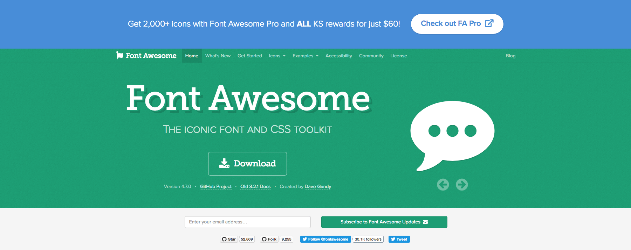Visit the Community page
The image size is (631, 250).
click(x=371, y=56)
